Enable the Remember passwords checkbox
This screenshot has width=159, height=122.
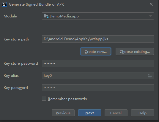(x=44, y=99)
